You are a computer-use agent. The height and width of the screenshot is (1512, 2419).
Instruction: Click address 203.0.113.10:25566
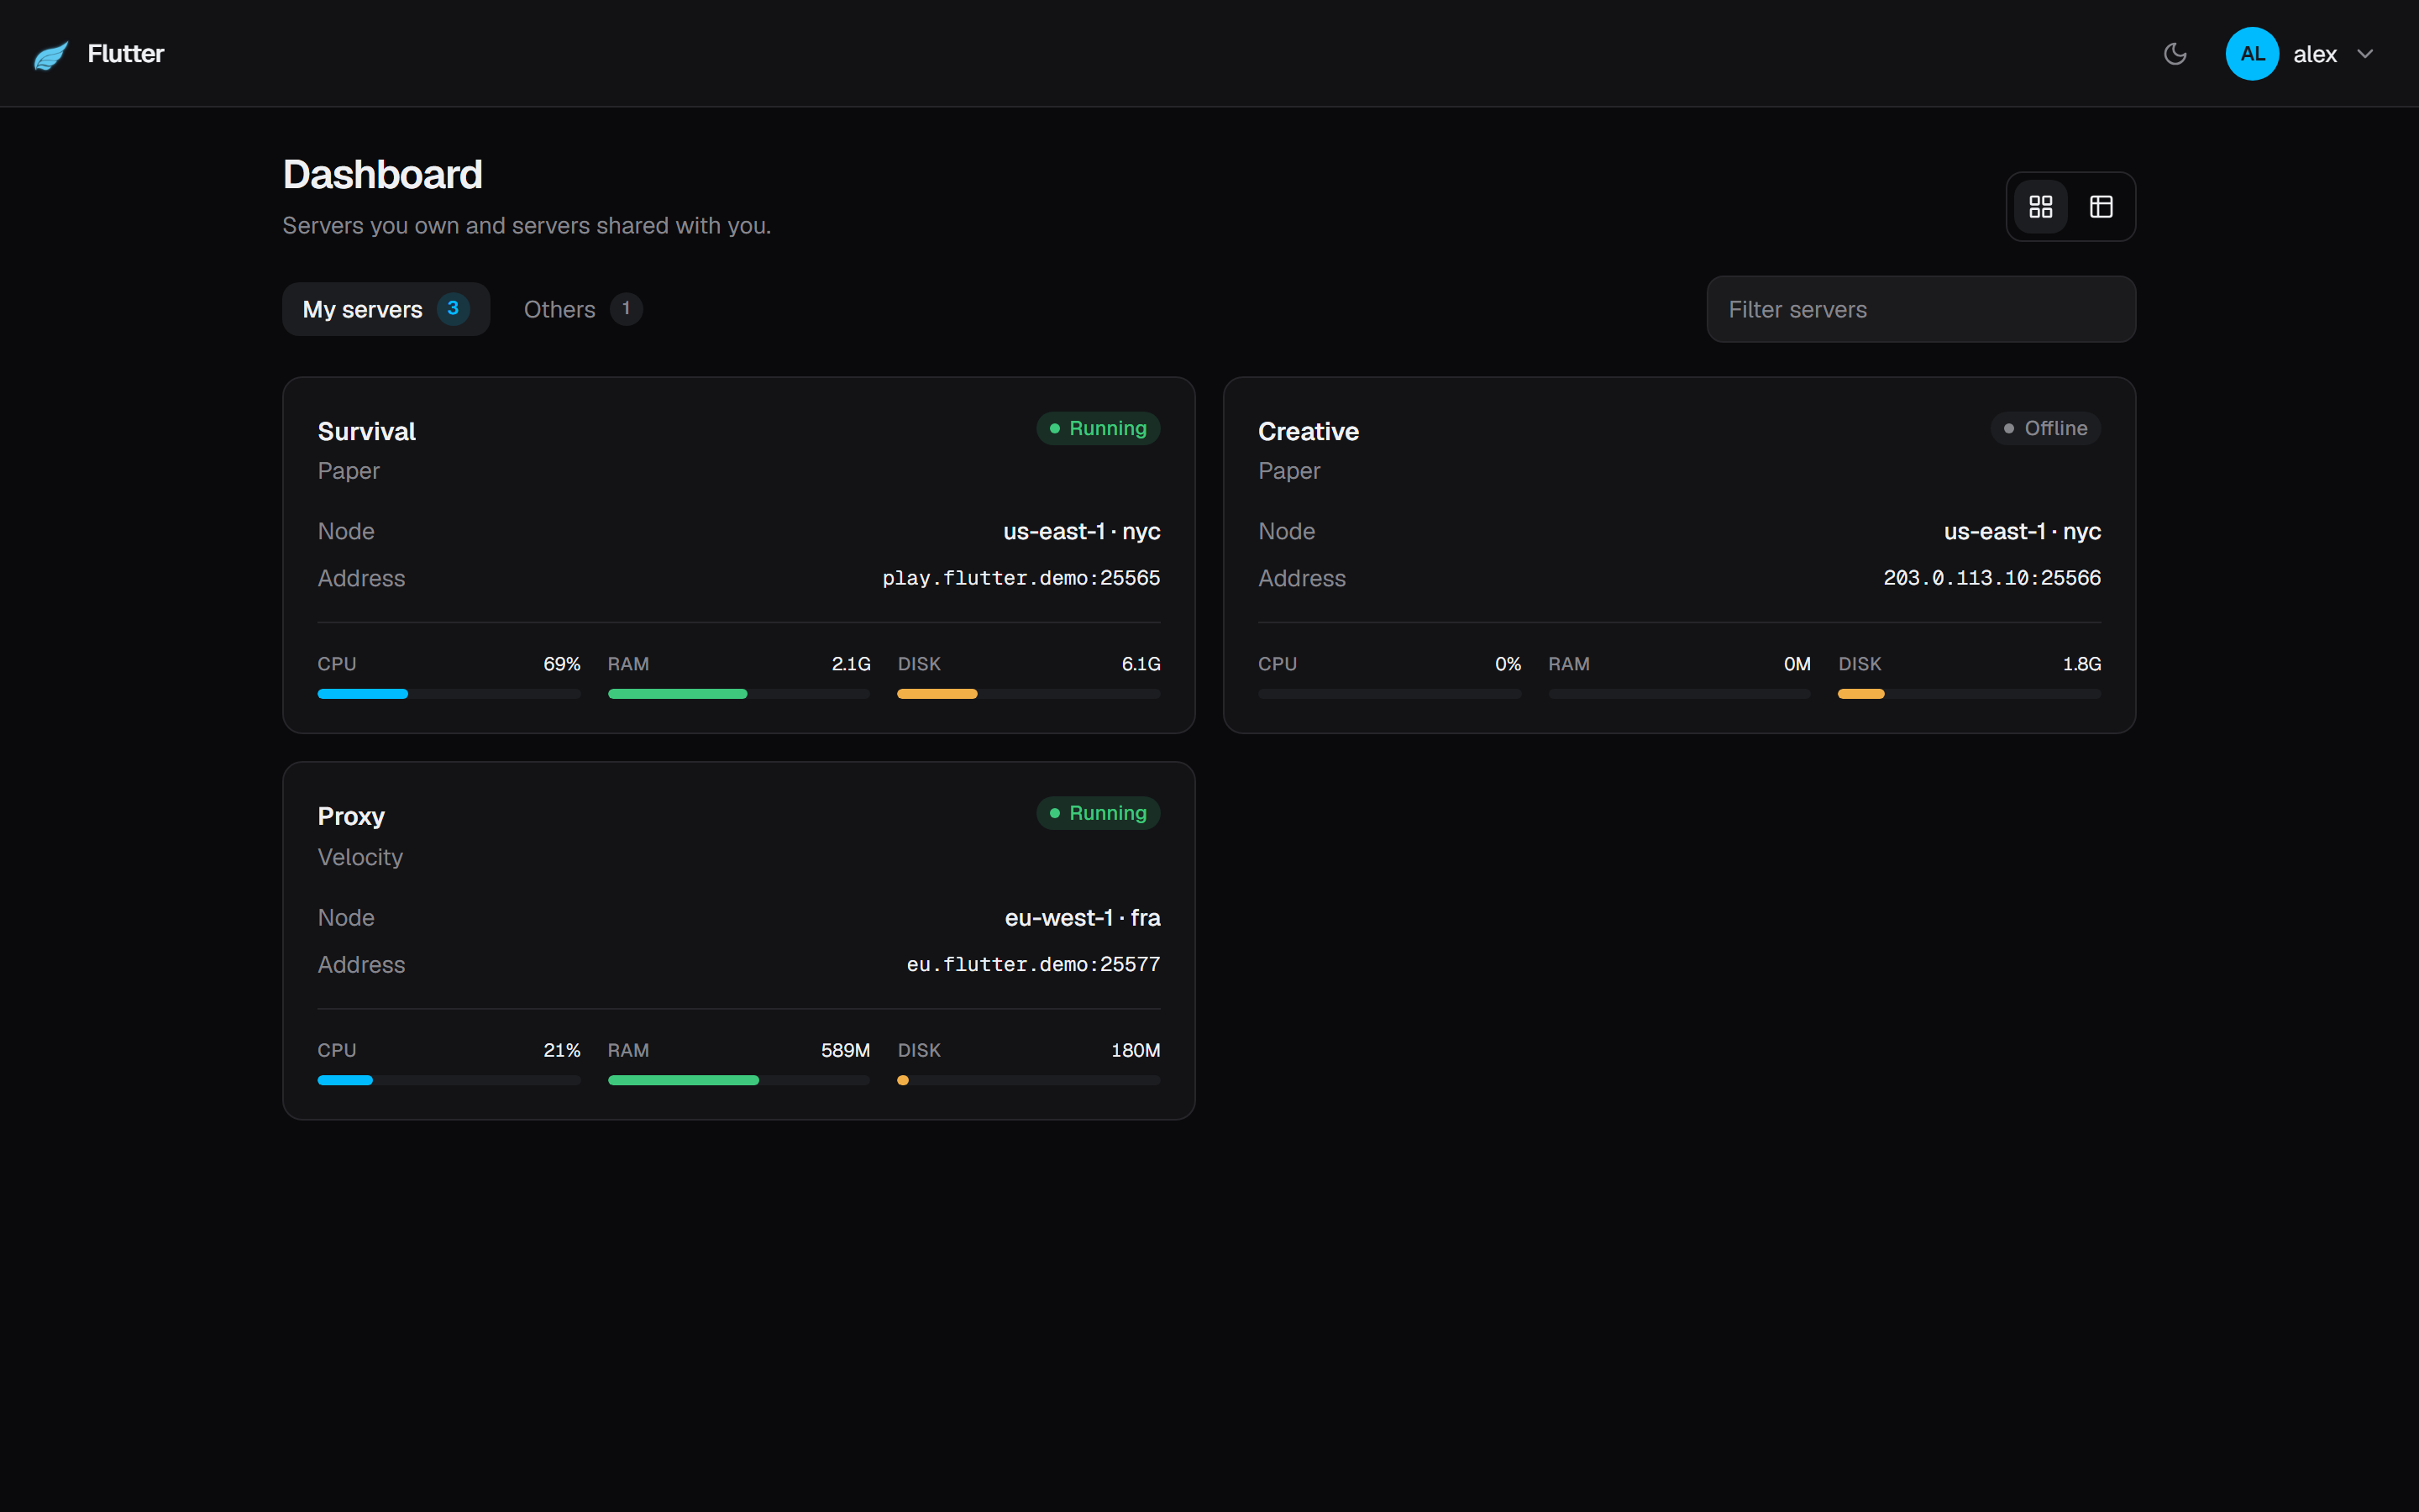tap(1991, 578)
